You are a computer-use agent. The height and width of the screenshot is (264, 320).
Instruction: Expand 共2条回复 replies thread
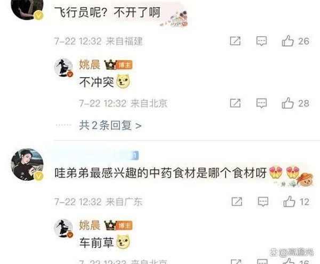[110, 125]
